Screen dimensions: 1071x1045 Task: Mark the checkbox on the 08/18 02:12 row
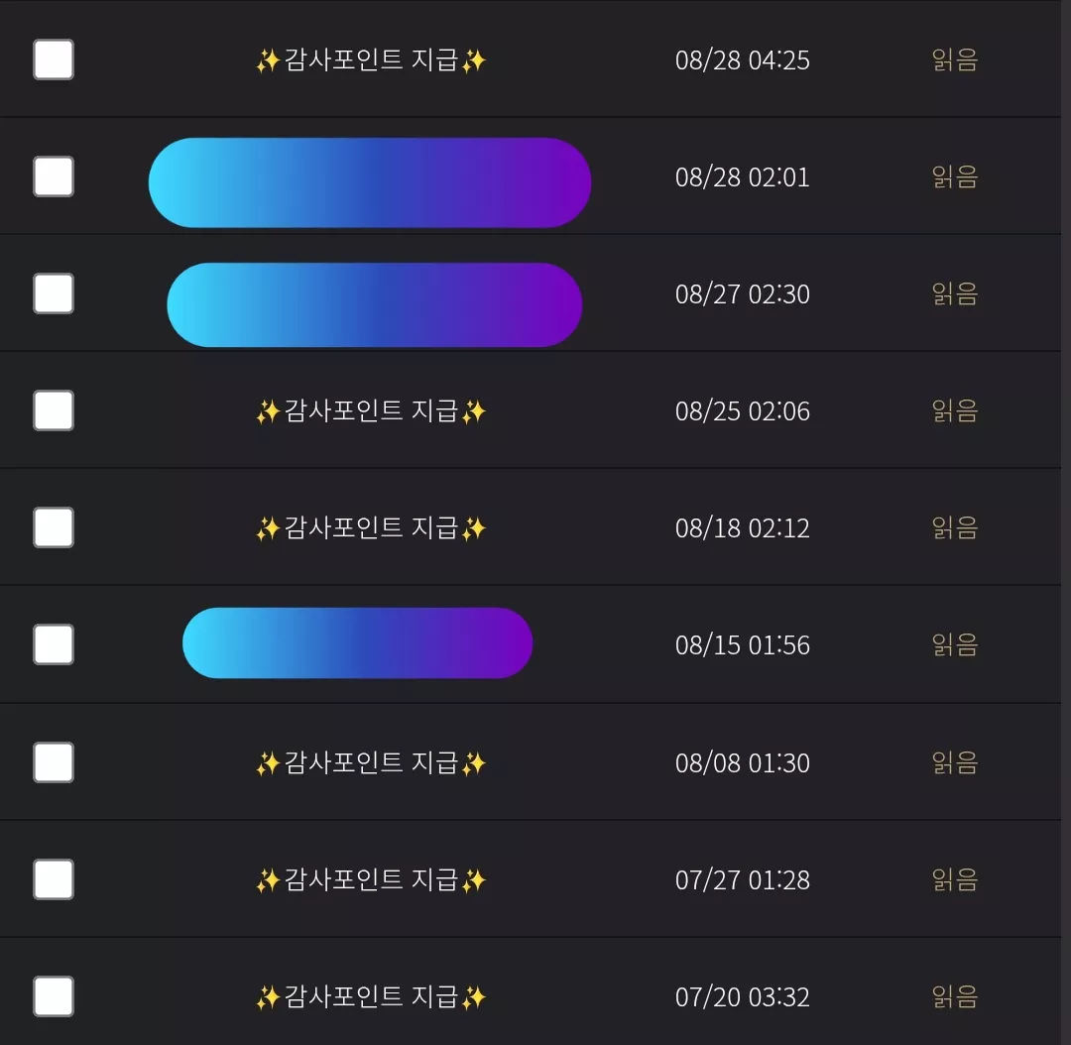coord(54,527)
